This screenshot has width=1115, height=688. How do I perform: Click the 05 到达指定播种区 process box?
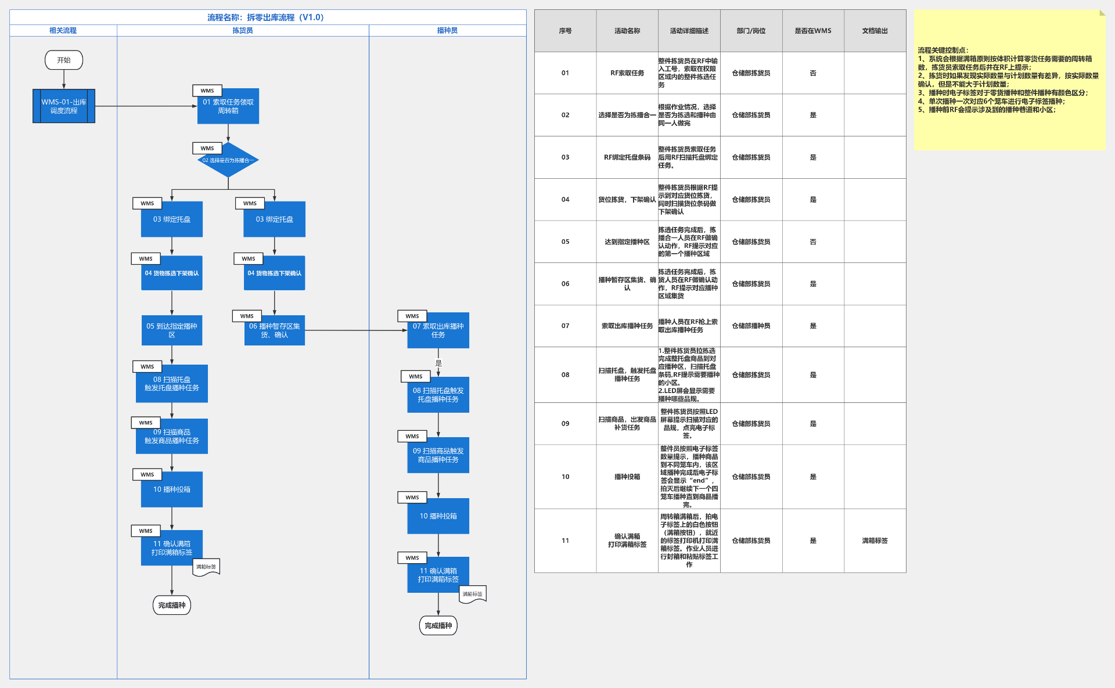(172, 330)
